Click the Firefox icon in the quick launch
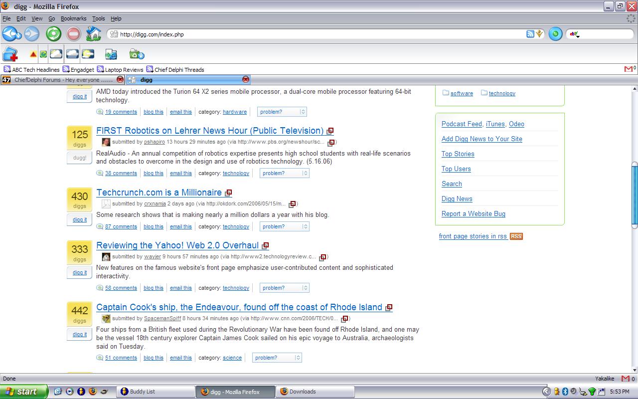This screenshot has width=638, height=399. pyautogui.click(x=93, y=392)
